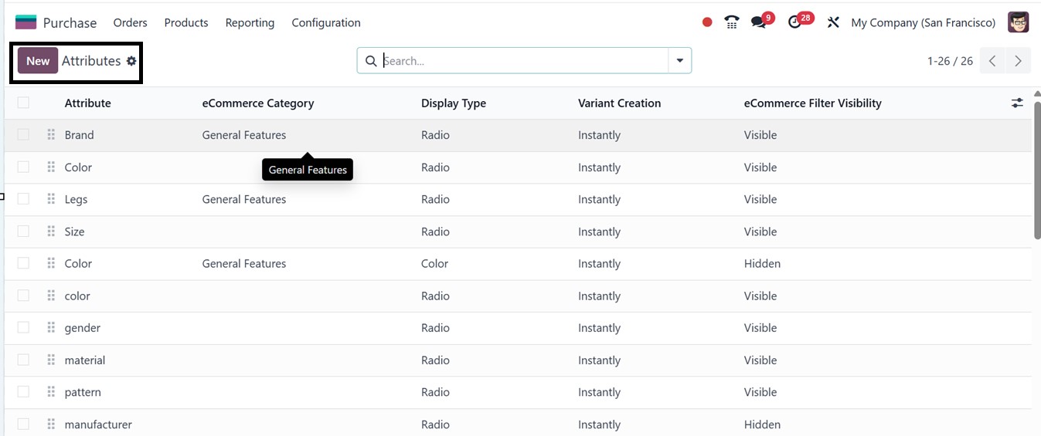Select the Legs row checkbox
Image resolution: width=1041 pixels, height=436 pixels.
pos(23,199)
